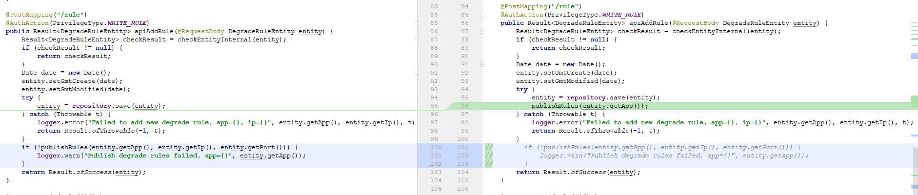Click bottom blue stripe marker on right scrollbar
The height and width of the screenshot is (195, 918).
click(x=914, y=187)
